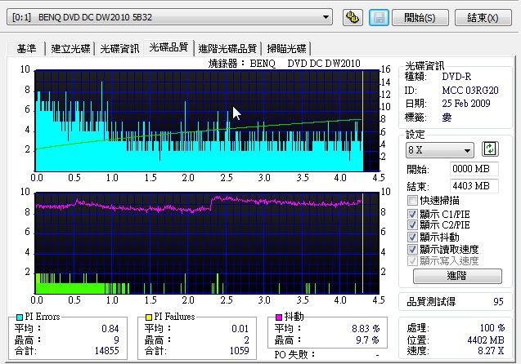
Task: Click the 品質測試得 label
Action: (x=431, y=302)
